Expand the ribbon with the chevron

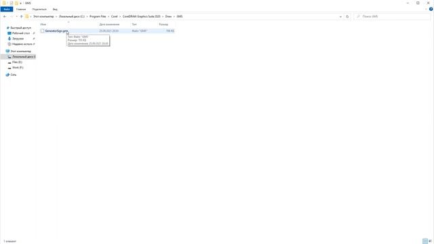pos(426,9)
